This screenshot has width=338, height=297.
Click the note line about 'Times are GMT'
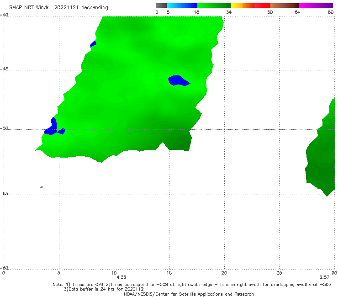(192, 285)
